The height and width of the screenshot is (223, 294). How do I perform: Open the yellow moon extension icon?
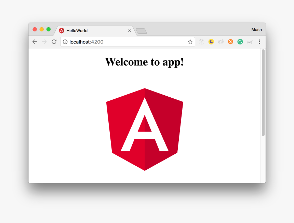tap(211, 42)
